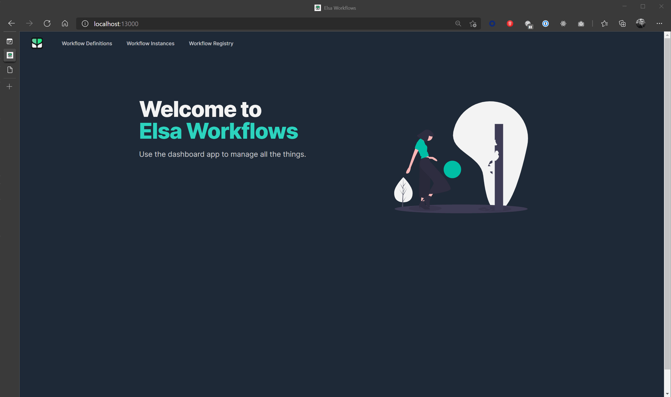
Task: Click the scrollbar down arrow
Action: click(667, 394)
